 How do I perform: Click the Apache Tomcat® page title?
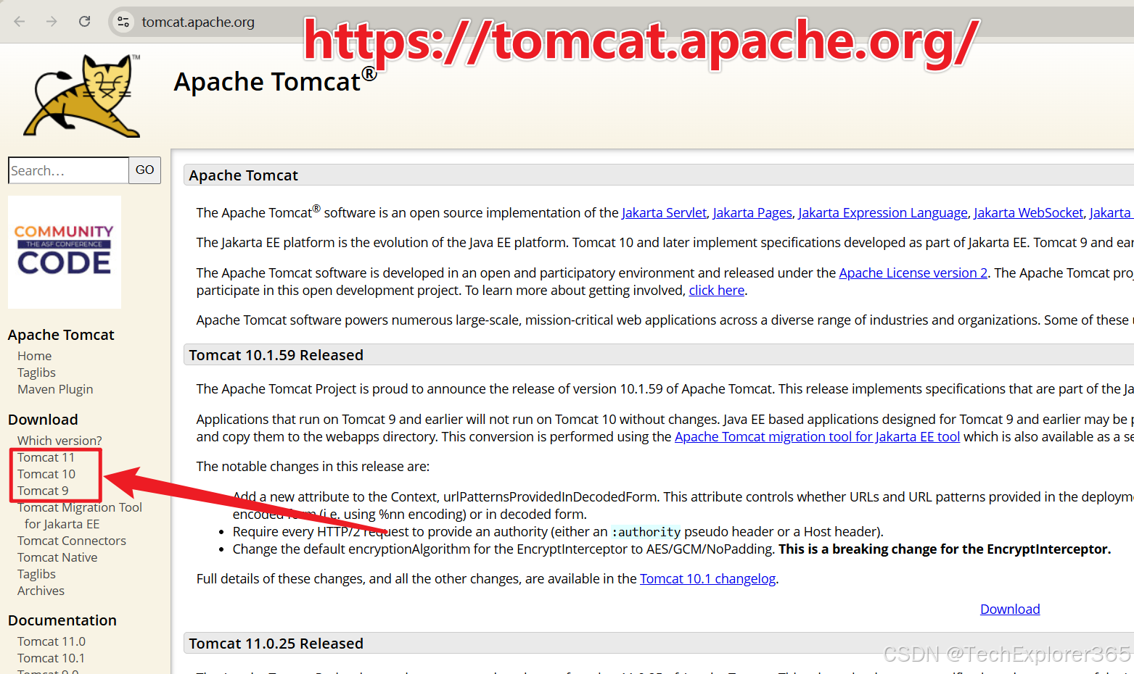point(276,80)
